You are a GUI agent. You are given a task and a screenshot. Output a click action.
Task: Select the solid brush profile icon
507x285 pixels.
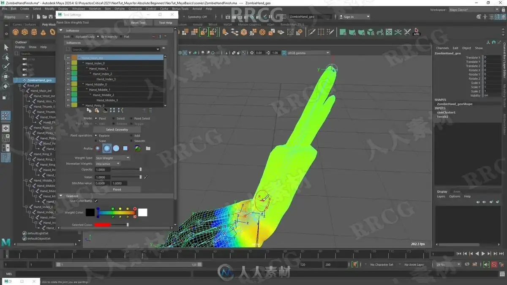click(116, 148)
